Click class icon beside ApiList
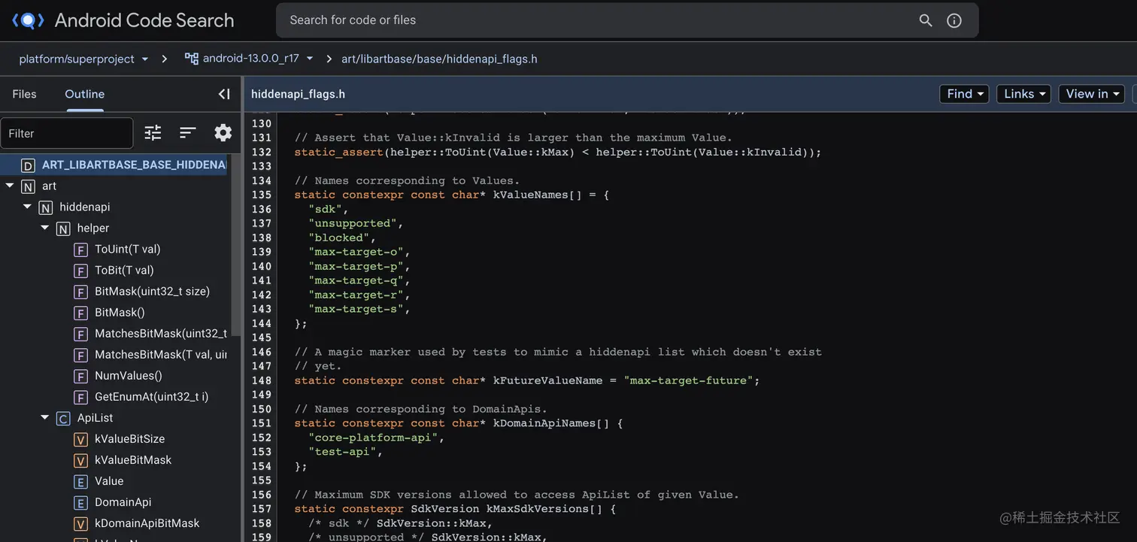 point(63,418)
